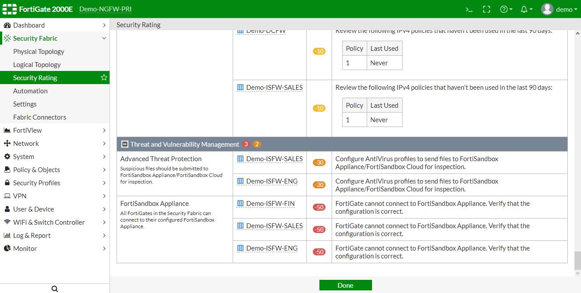Expand the Monitor menu chevron
Image resolution: width=581 pixels, height=293 pixels.
point(104,249)
